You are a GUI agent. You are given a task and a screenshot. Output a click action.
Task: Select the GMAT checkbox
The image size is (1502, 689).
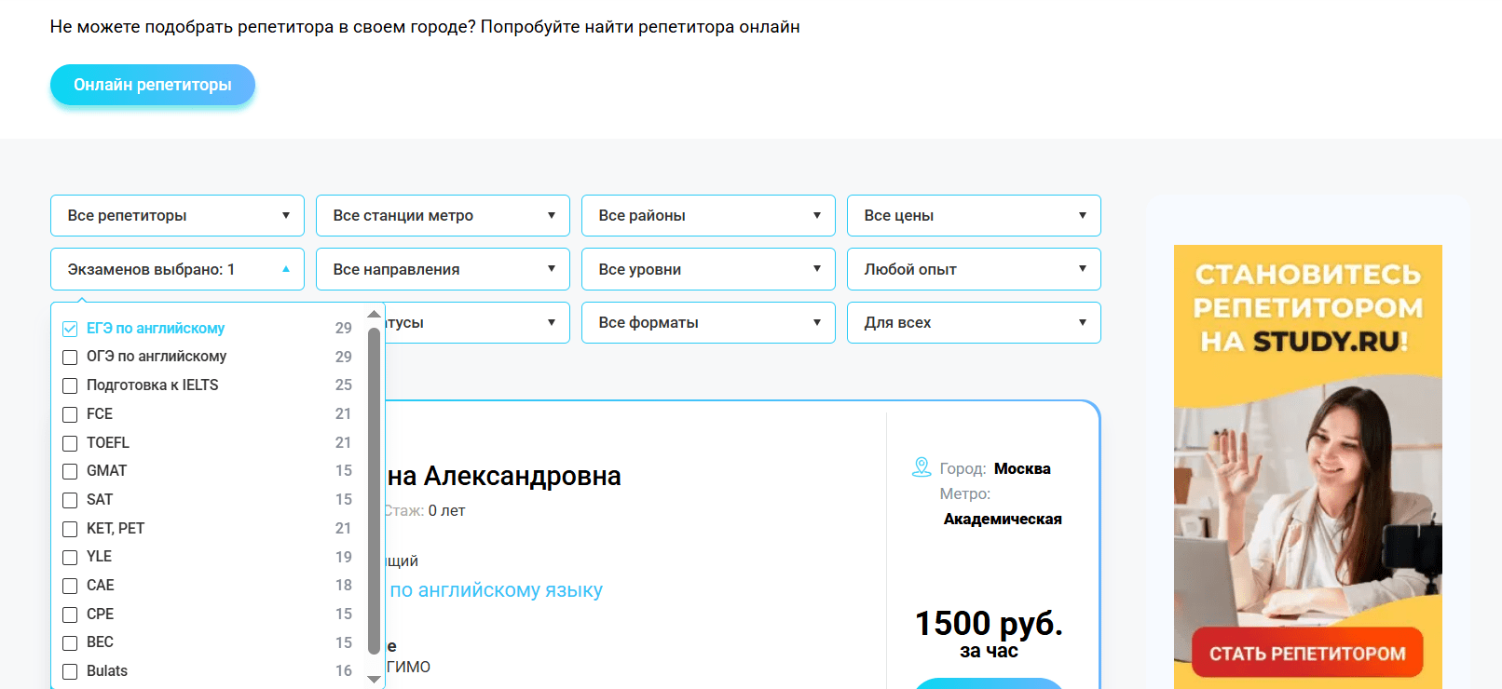click(70, 472)
